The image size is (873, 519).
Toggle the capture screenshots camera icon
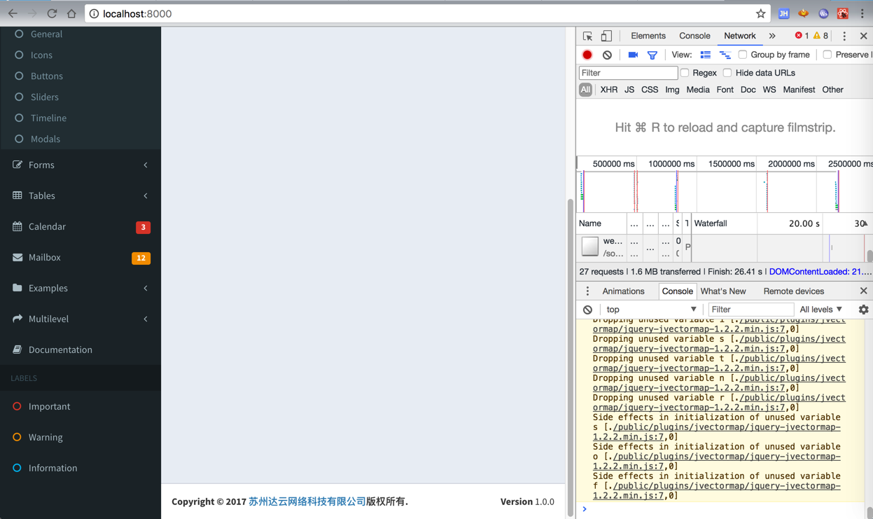[x=633, y=55]
